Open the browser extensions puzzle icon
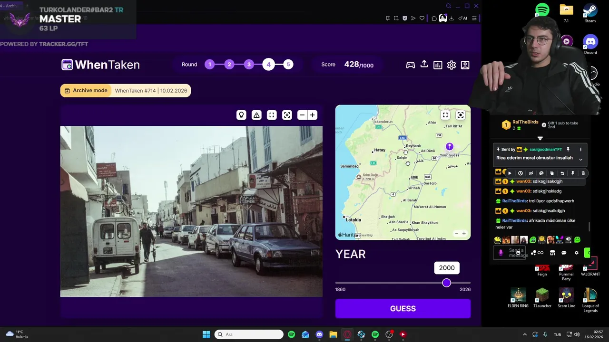 point(434,19)
